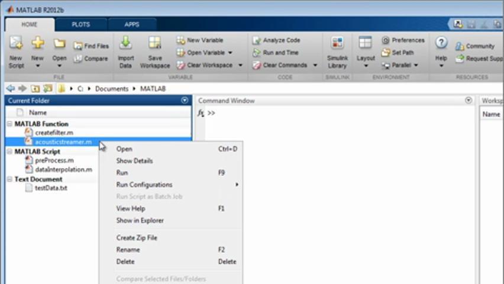Open the New dropdown arrow
Viewport: 504px width, 284px height.
38,66
